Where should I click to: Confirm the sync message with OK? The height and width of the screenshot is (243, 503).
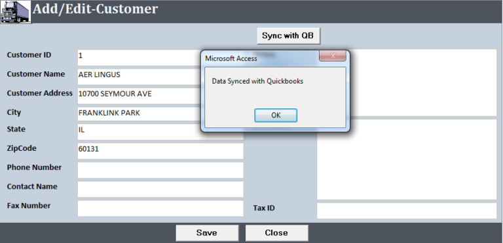pos(276,116)
